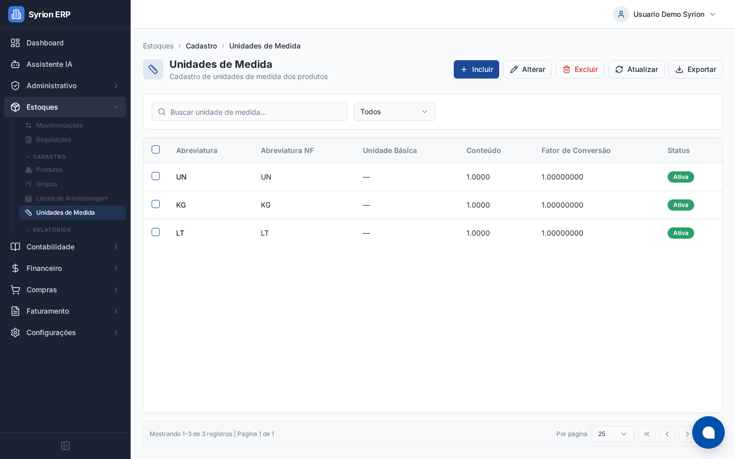Click the Conteúdo column header

483,150
